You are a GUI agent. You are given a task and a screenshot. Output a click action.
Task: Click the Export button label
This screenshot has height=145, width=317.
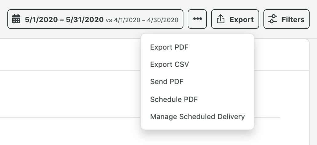[x=242, y=20]
